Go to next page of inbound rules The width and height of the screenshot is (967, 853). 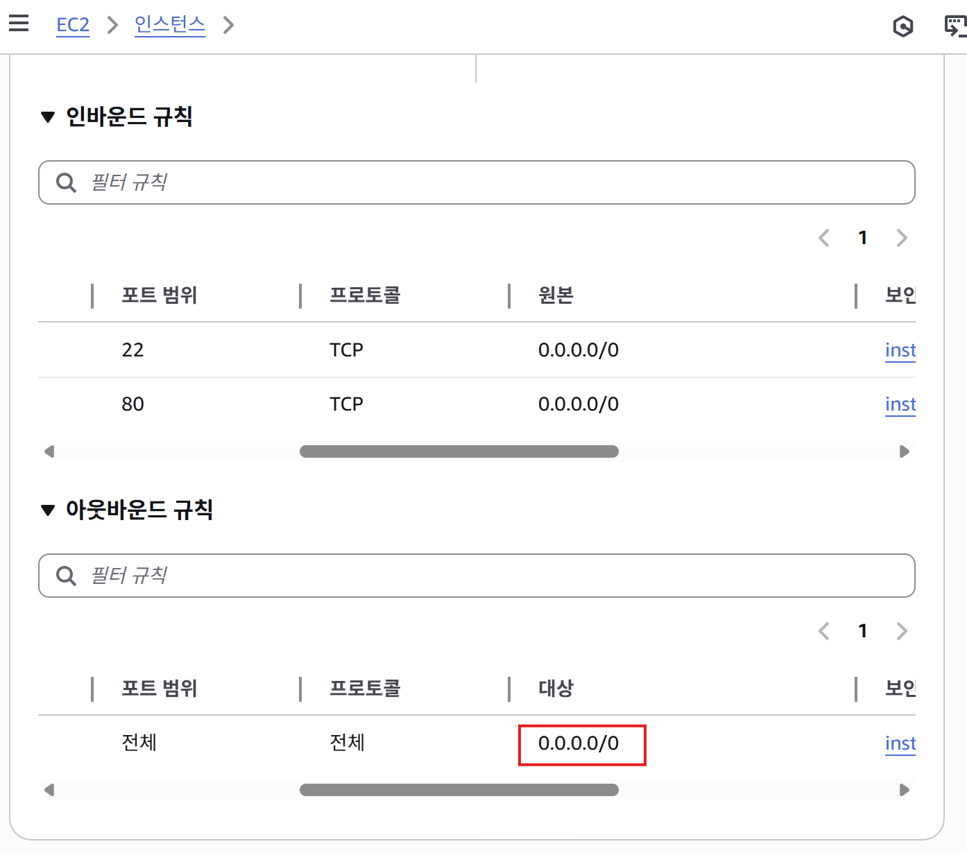point(902,238)
